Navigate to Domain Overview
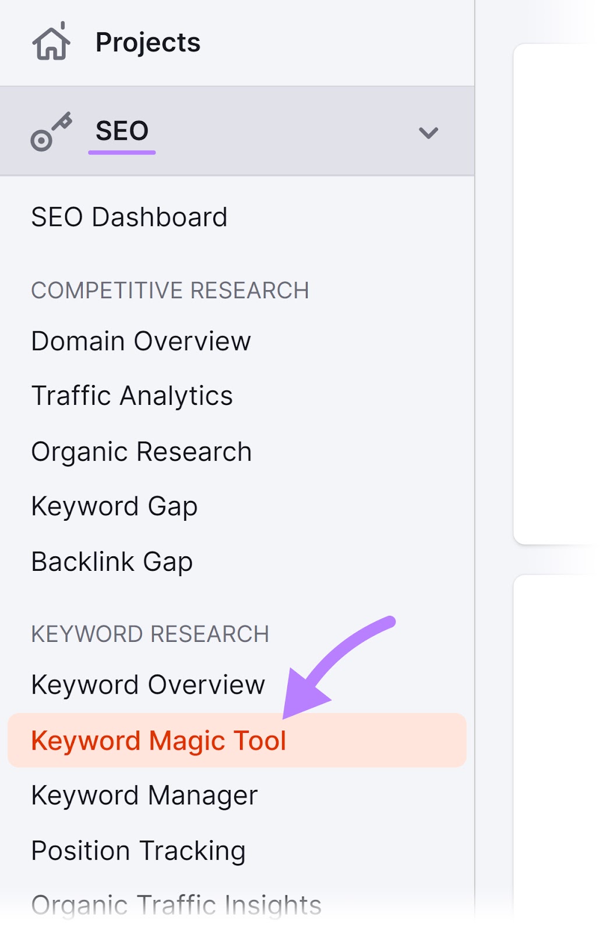 [140, 341]
